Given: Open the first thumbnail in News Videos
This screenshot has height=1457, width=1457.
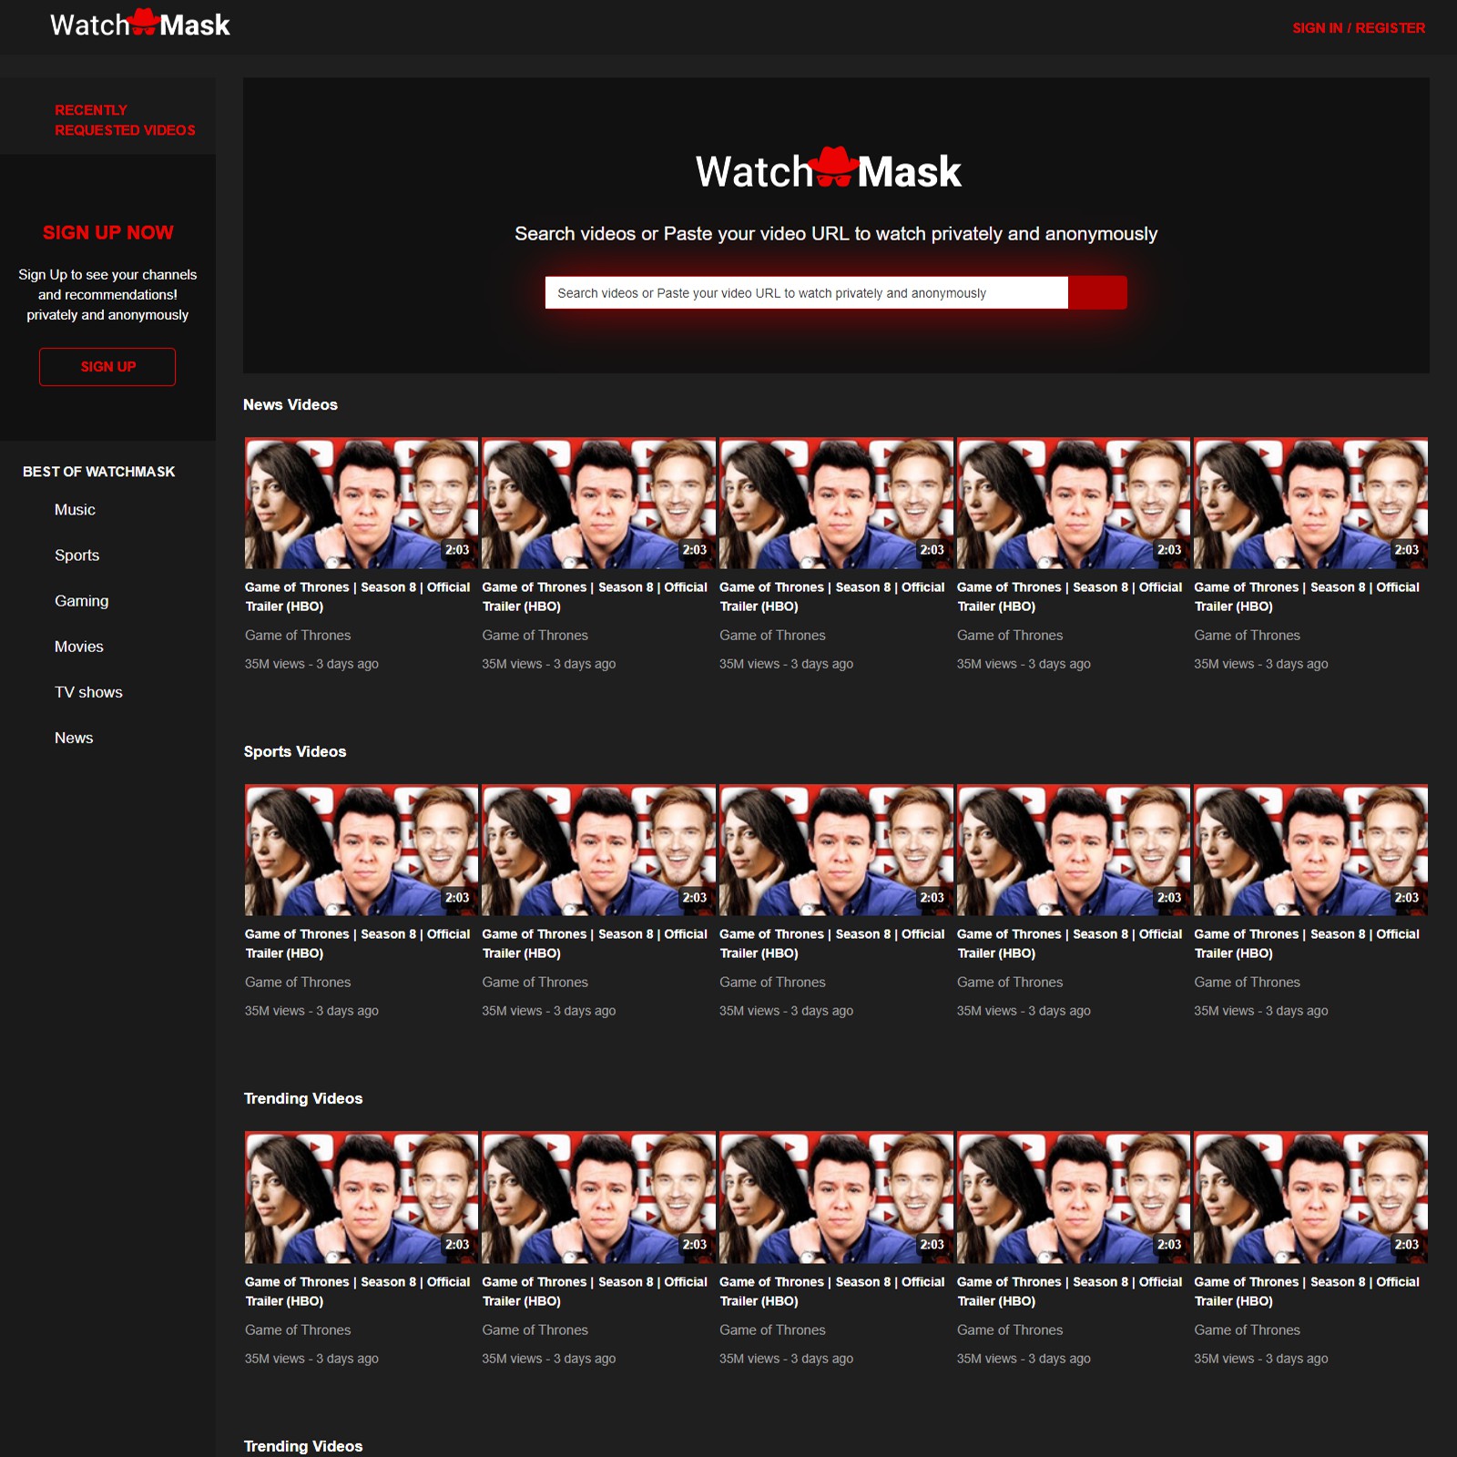Looking at the screenshot, I should tap(362, 504).
